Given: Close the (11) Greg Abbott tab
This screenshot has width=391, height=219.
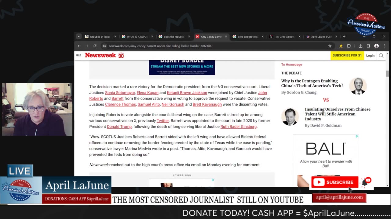Looking at the screenshot, I should pos(299,36).
